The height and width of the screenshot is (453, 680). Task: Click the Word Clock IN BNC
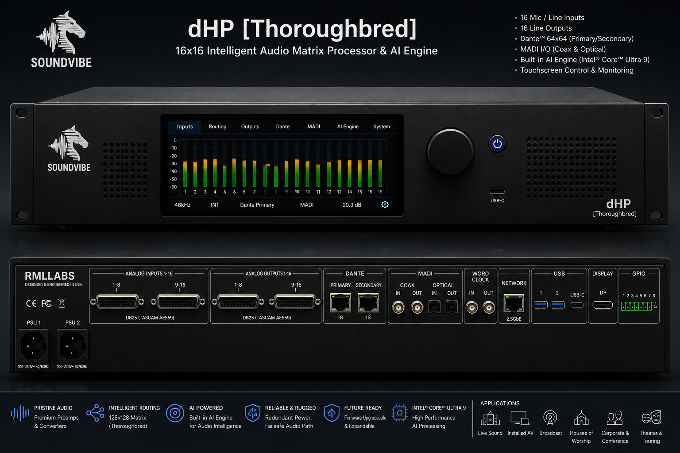tap(472, 307)
